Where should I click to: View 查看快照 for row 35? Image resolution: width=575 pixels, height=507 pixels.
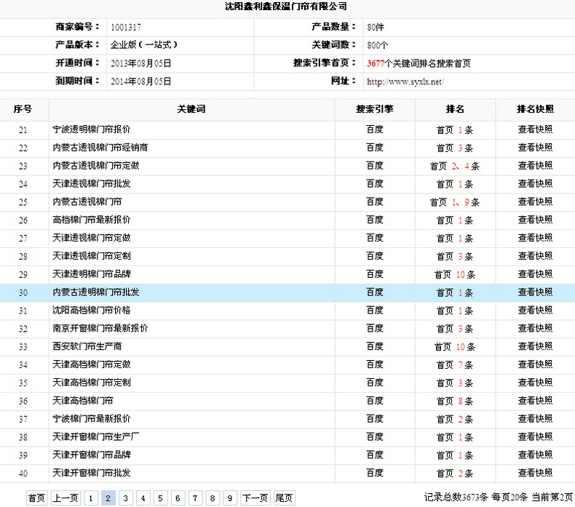535,383
